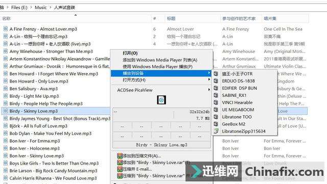This screenshot has height=184, width=327.
Task: Select file Bon Iver - For Emma.mp3
Action: pyautogui.click(x=35, y=141)
